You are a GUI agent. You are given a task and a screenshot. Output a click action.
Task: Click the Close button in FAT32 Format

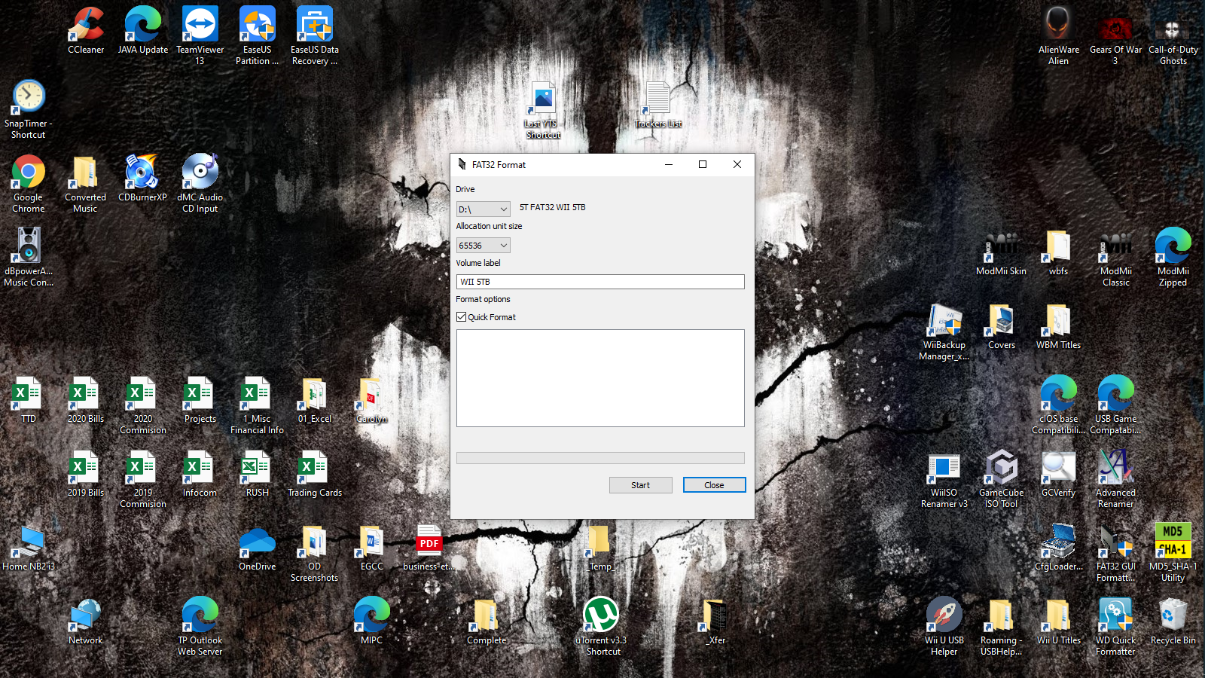[x=715, y=485]
